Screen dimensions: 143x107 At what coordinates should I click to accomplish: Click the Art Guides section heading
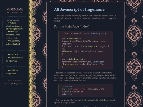click(11, 50)
